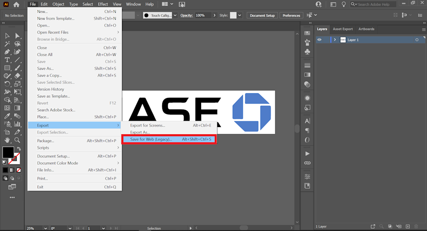
Task: Click the Style preview swatch
Action: pos(233,15)
